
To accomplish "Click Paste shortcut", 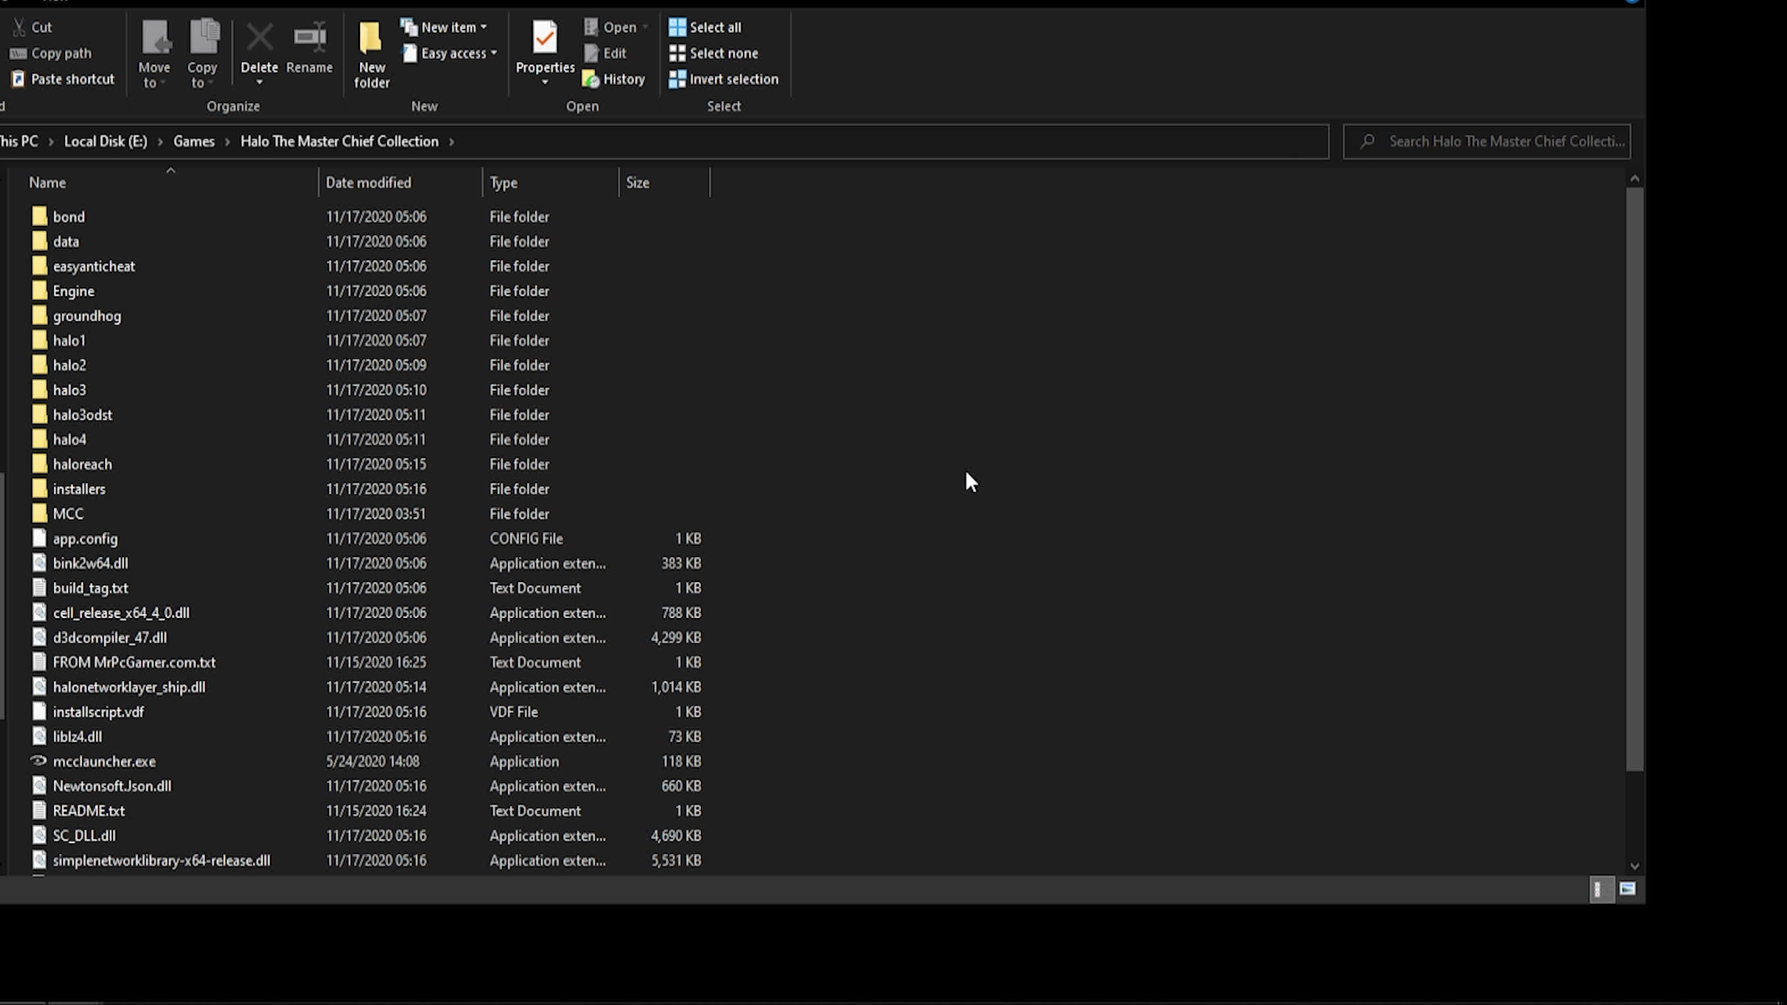I will pyautogui.click(x=62, y=79).
